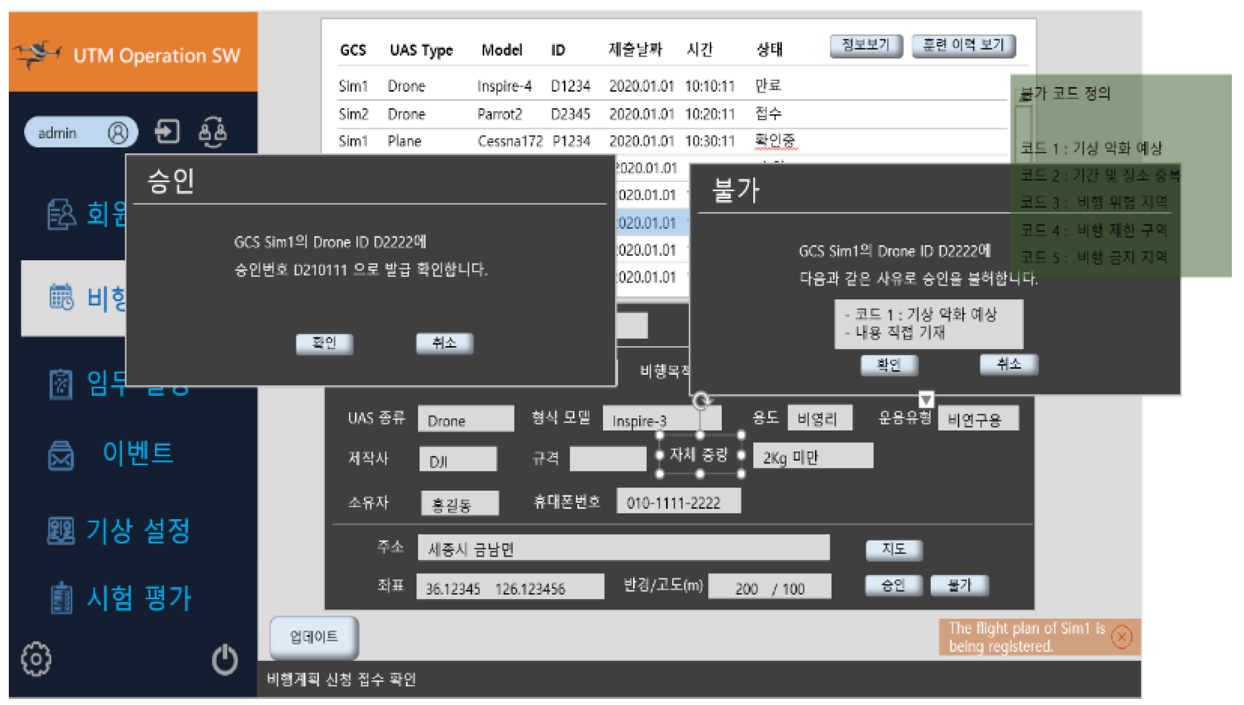Open settings gear icon
The height and width of the screenshot is (705, 1244).
pos(36,659)
